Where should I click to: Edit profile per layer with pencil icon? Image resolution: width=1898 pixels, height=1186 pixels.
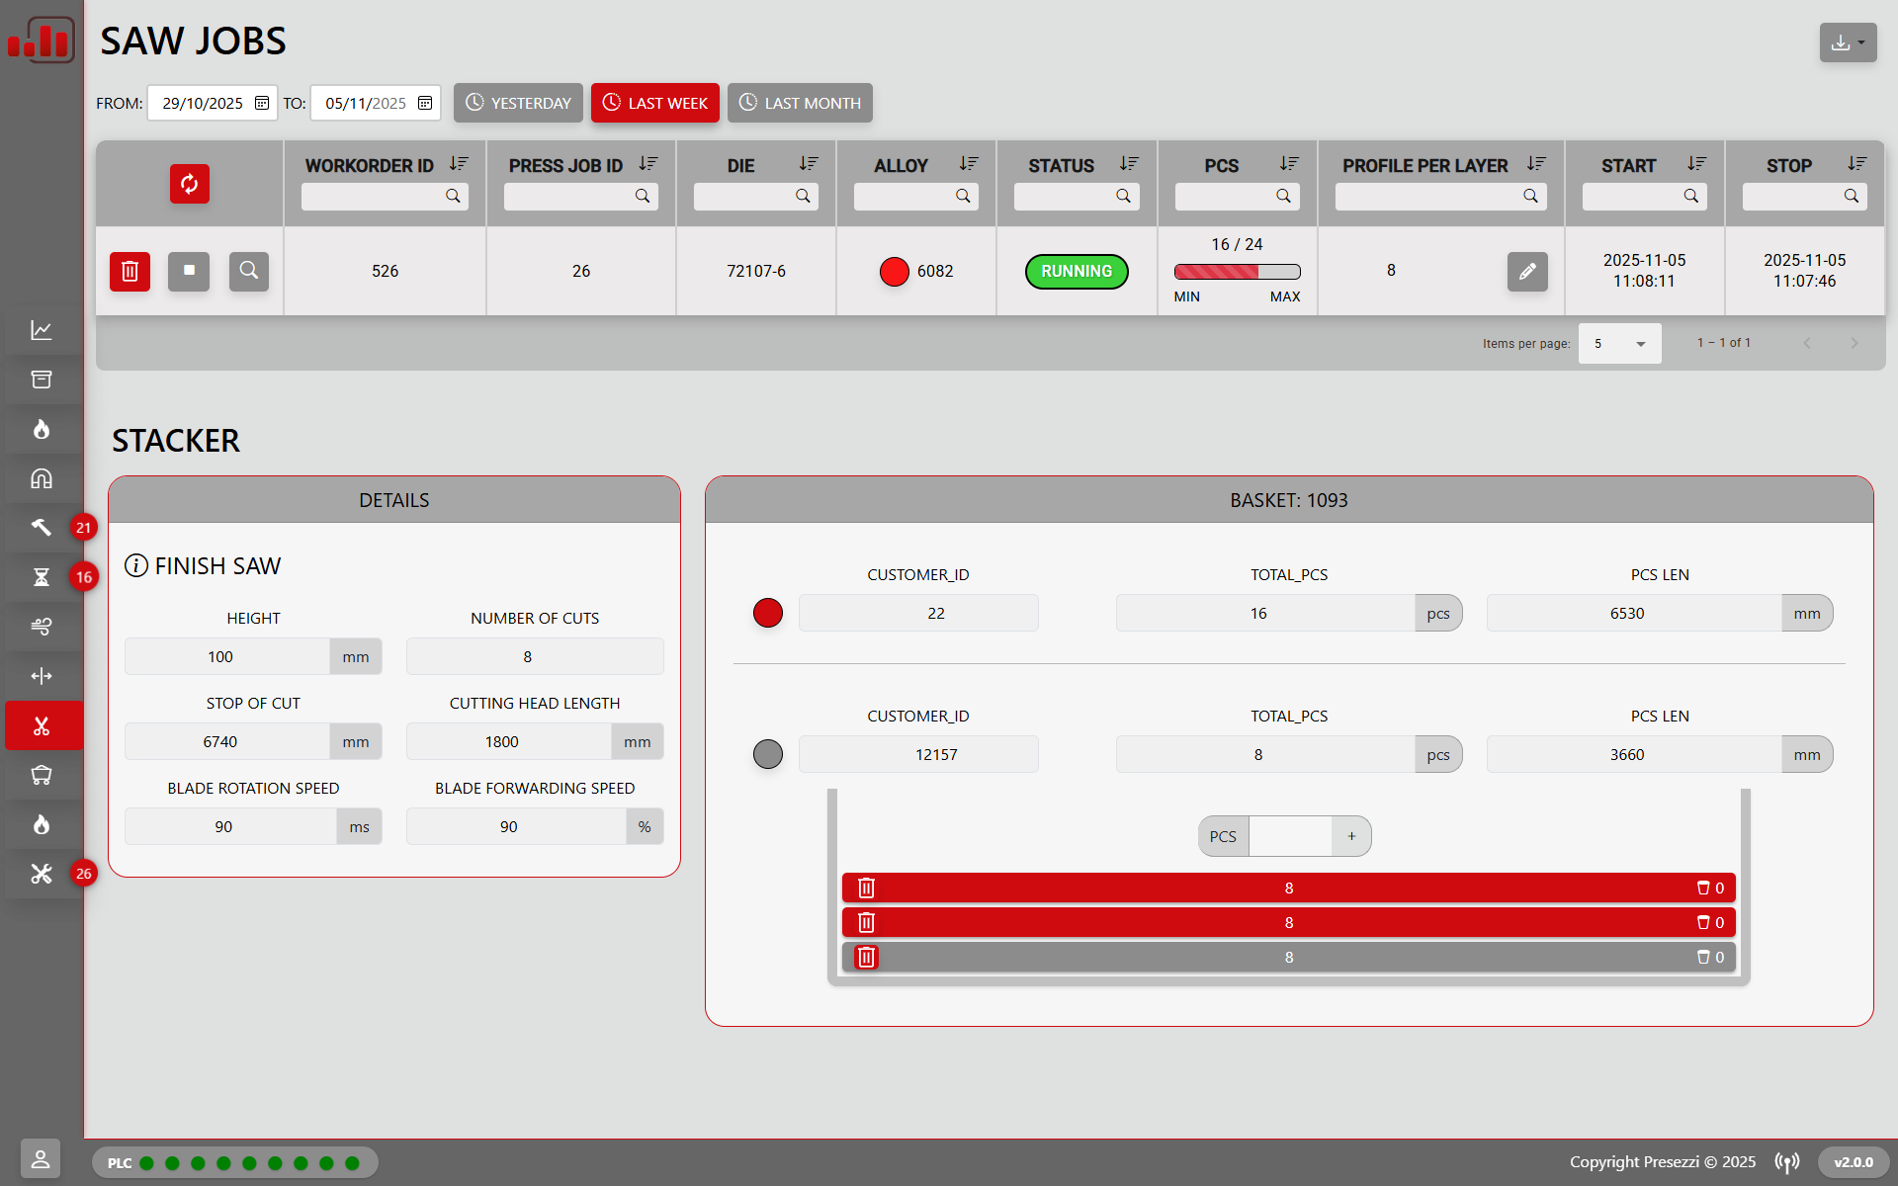coord(1526,271)
